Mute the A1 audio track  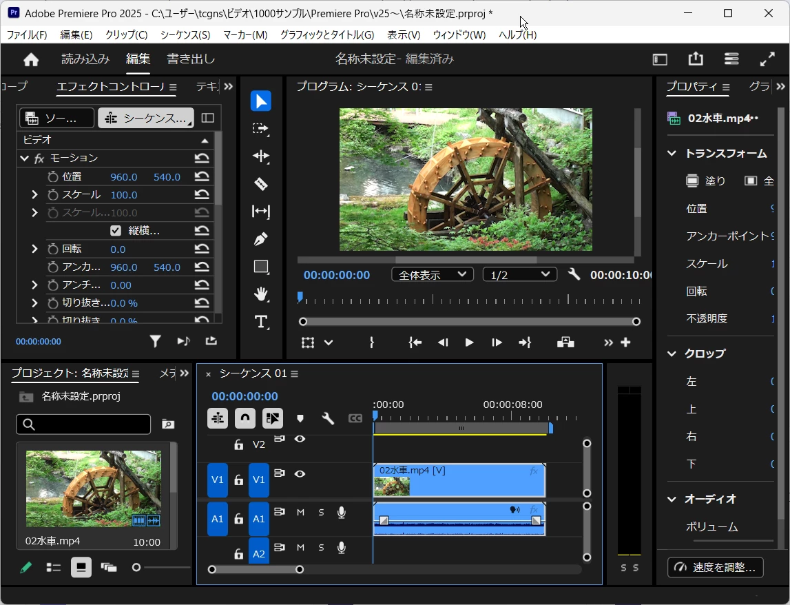click(300, 512)
